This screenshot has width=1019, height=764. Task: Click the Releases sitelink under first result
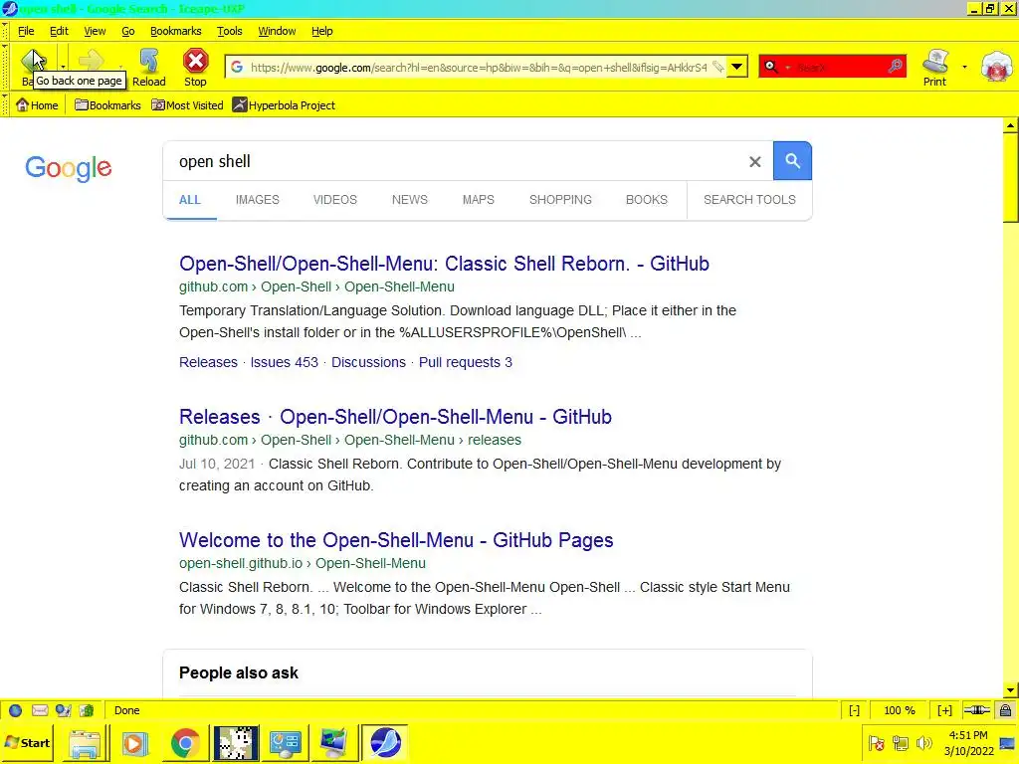[x=208, y=362]
